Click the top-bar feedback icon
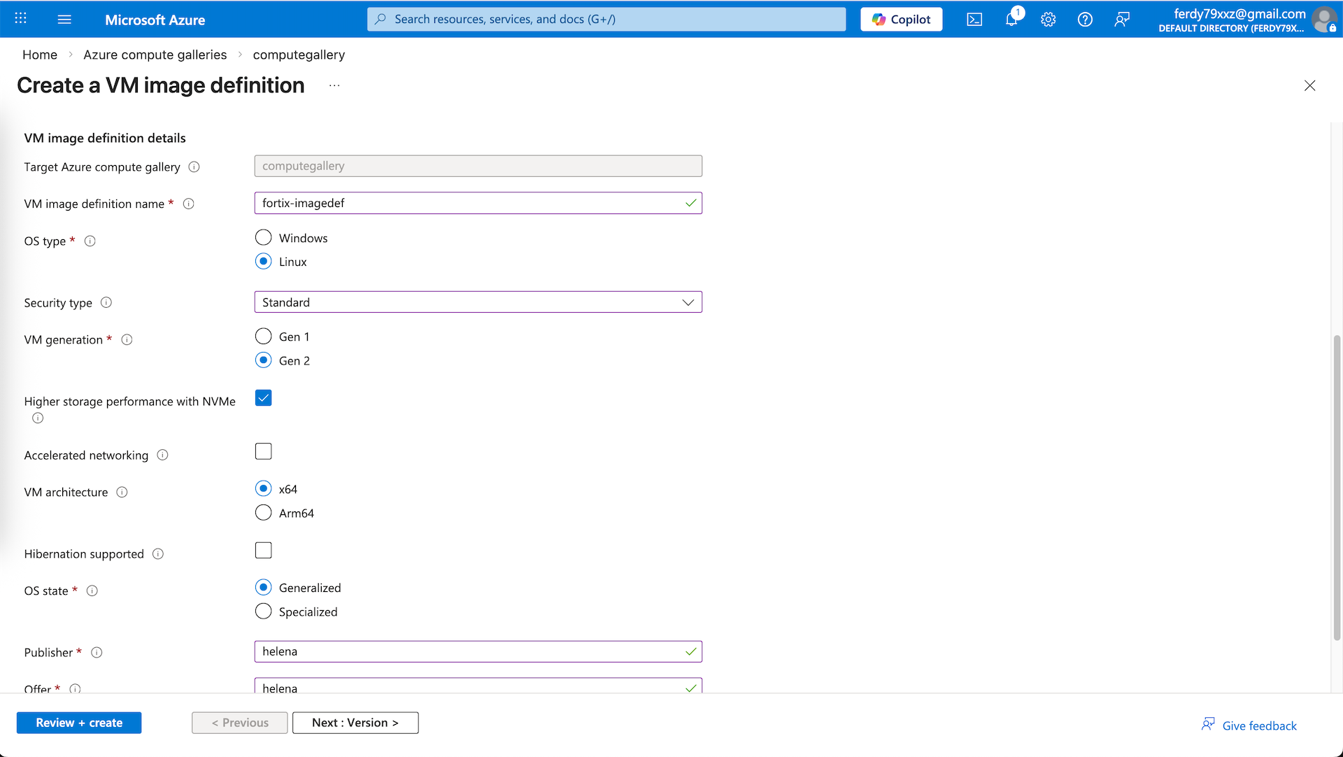Screen dimensions: 1343x757 click(1122, 20)
